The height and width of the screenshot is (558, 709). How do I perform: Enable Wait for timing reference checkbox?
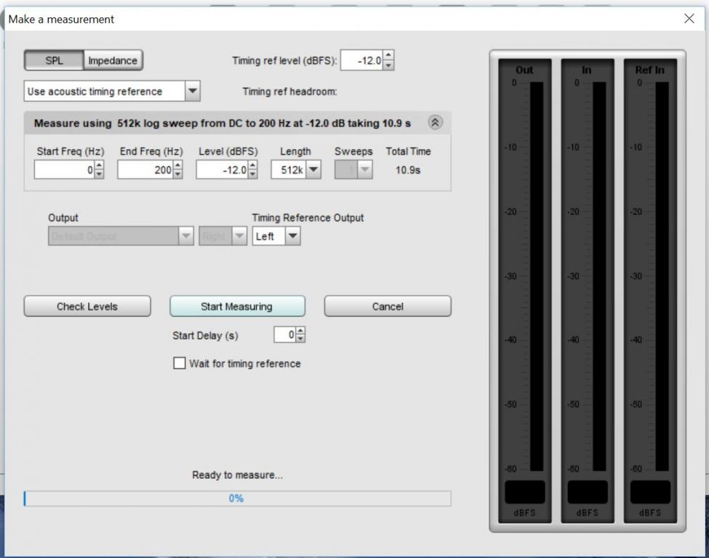click(x=180, y=363)
